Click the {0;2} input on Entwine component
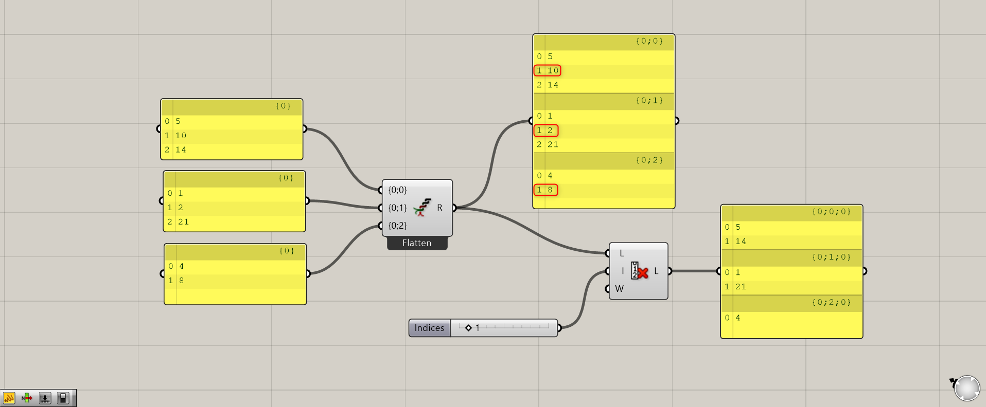The image size is (986, 407). [397, 226]
